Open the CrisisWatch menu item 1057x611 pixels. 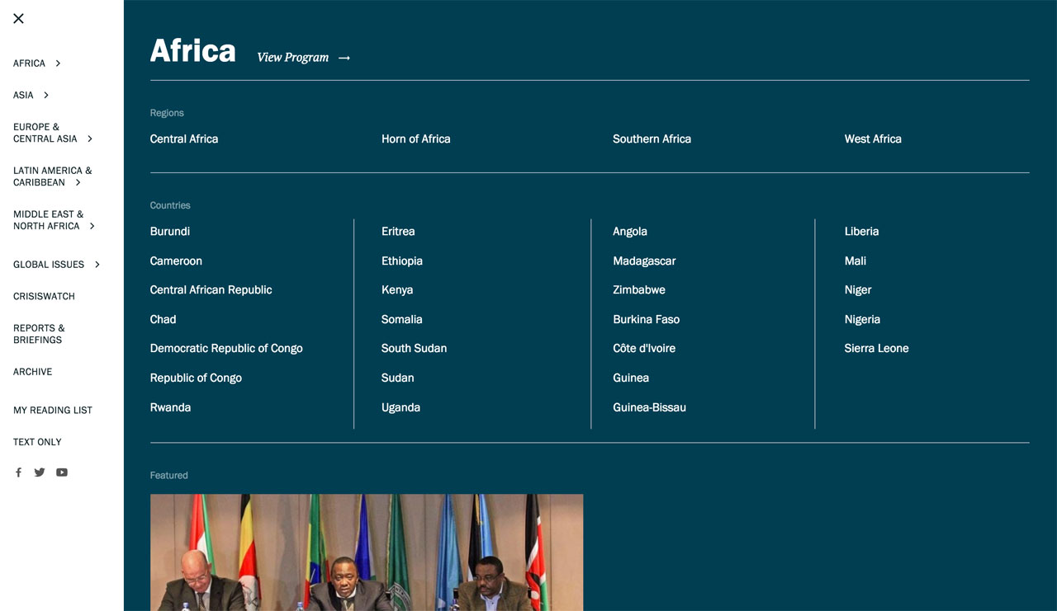[44, 296]
